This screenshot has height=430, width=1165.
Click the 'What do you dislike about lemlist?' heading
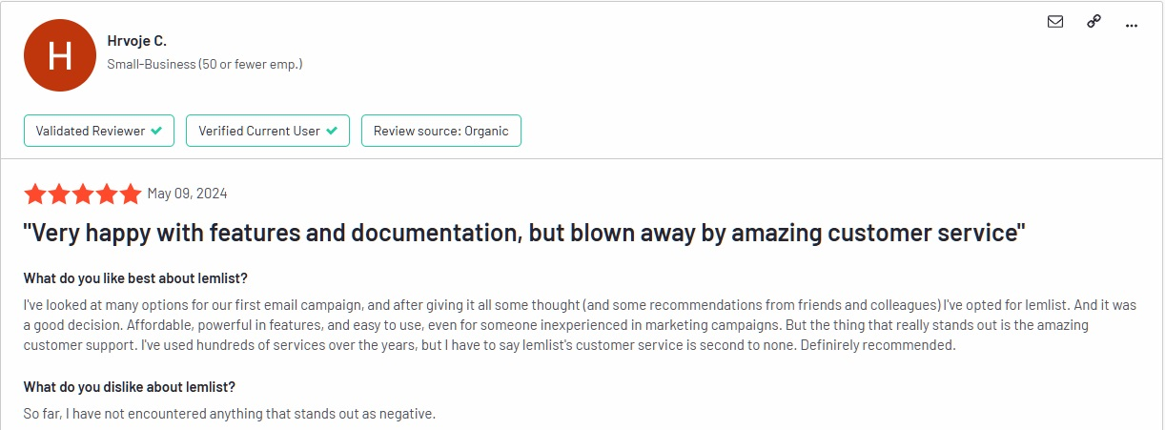pyautogui.click(x=130, y=387)
